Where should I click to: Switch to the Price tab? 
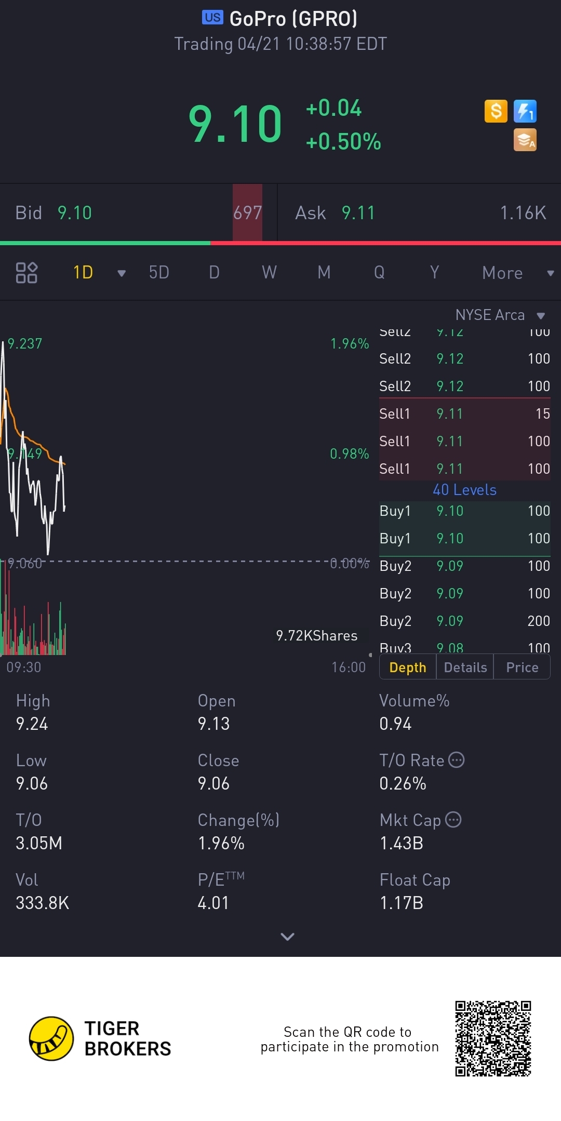coord(522,668)
